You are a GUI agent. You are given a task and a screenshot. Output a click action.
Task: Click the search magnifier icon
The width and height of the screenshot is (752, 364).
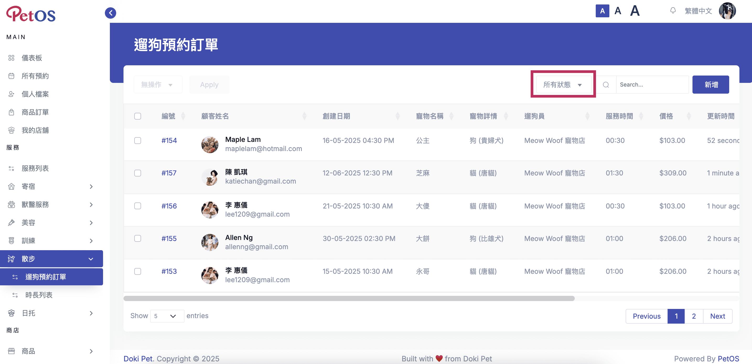606,85
